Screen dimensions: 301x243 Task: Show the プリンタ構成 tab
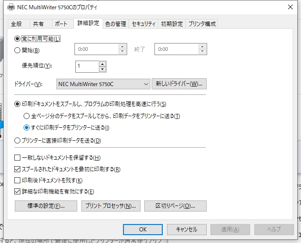coord(202,24)
